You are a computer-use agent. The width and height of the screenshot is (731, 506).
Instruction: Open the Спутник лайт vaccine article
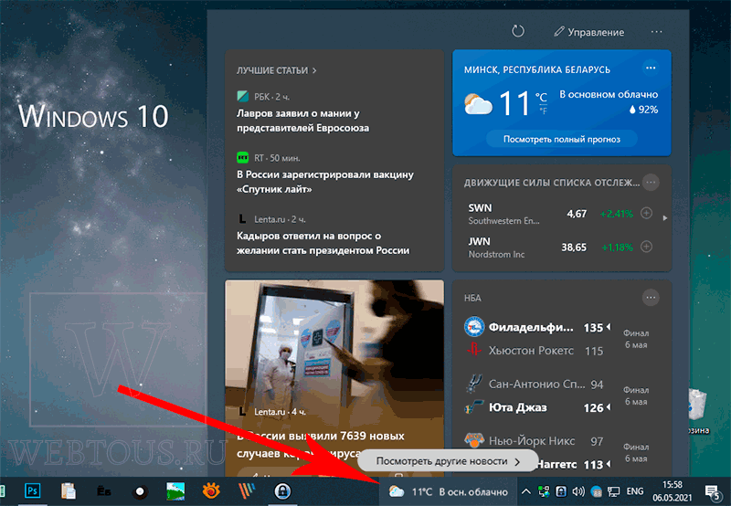point(325,182)
